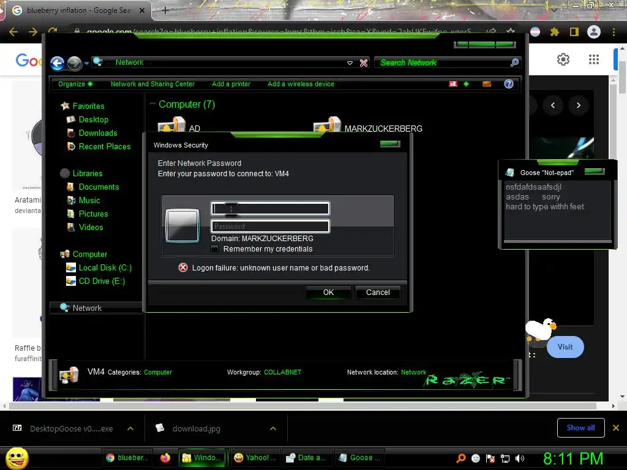The height and width of the screenshot is (470, 627).
Task: Select the AD computer icon
Action: (171, 125)
